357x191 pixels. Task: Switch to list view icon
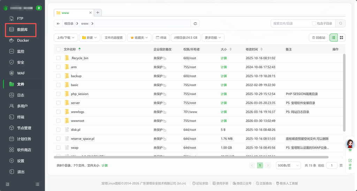coord(334,38)
